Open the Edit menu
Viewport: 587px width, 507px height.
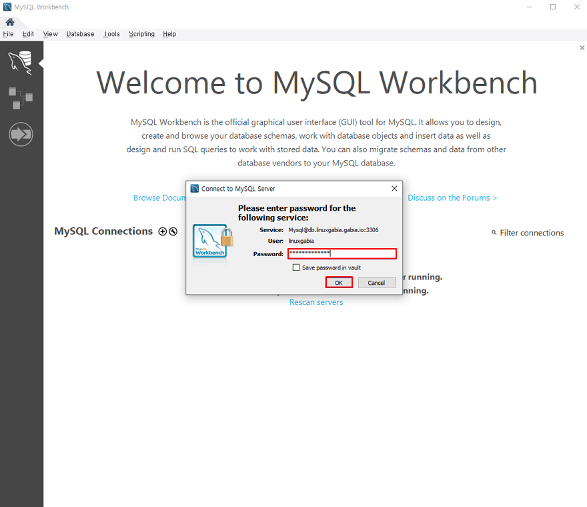point(28,34)
